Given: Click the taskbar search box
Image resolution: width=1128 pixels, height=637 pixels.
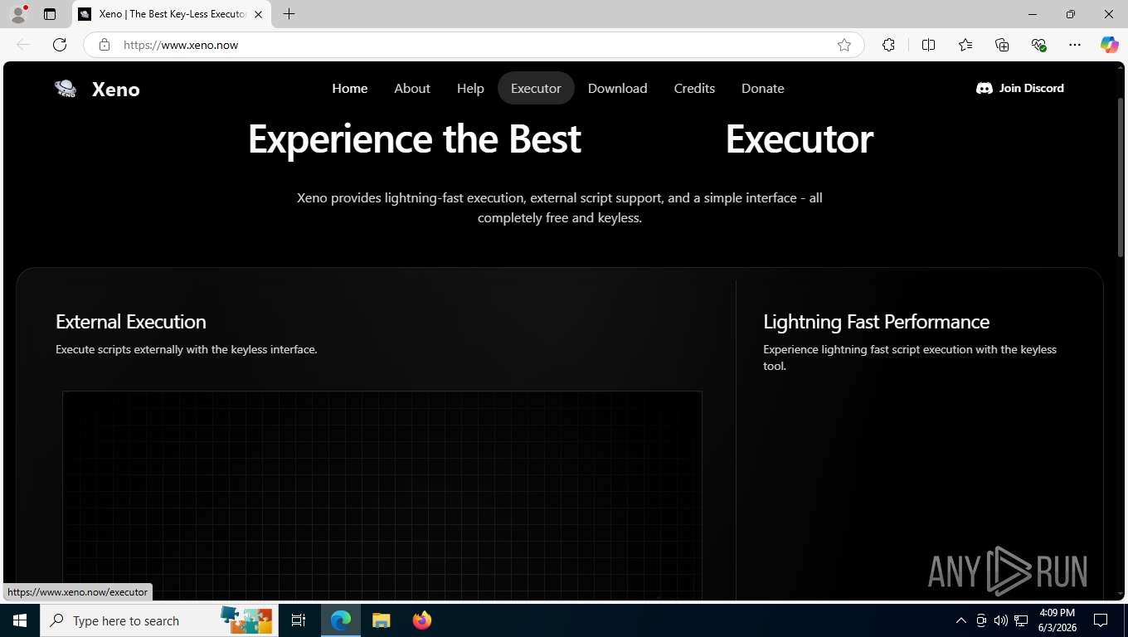Looking at the screenshot, I should [159, 620].
